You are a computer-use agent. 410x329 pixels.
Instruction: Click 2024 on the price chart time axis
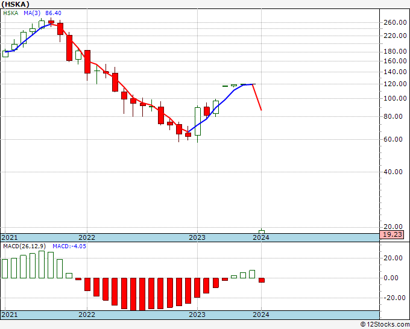261,237
